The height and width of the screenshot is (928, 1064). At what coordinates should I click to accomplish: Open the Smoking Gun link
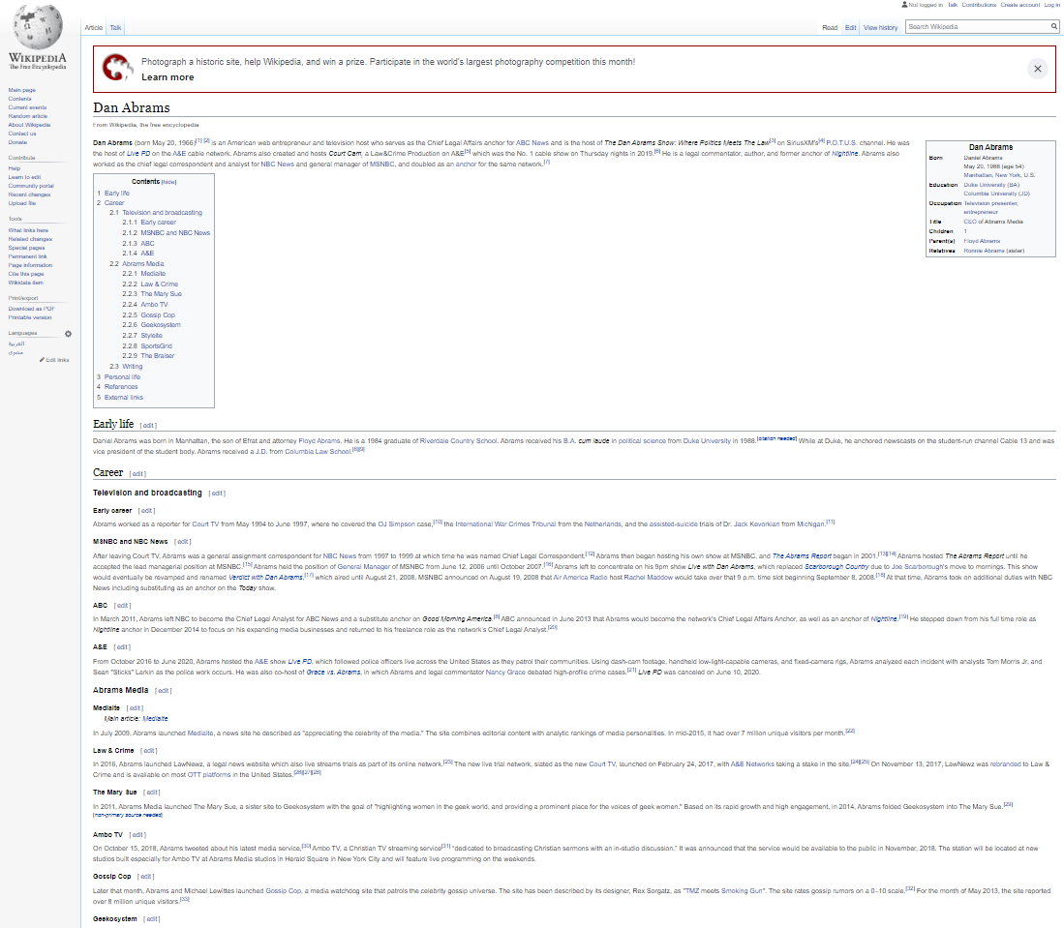(x=742, y=891)
